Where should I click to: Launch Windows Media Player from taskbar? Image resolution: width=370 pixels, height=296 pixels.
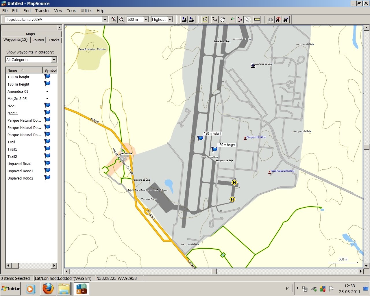[x=30, y=289]
